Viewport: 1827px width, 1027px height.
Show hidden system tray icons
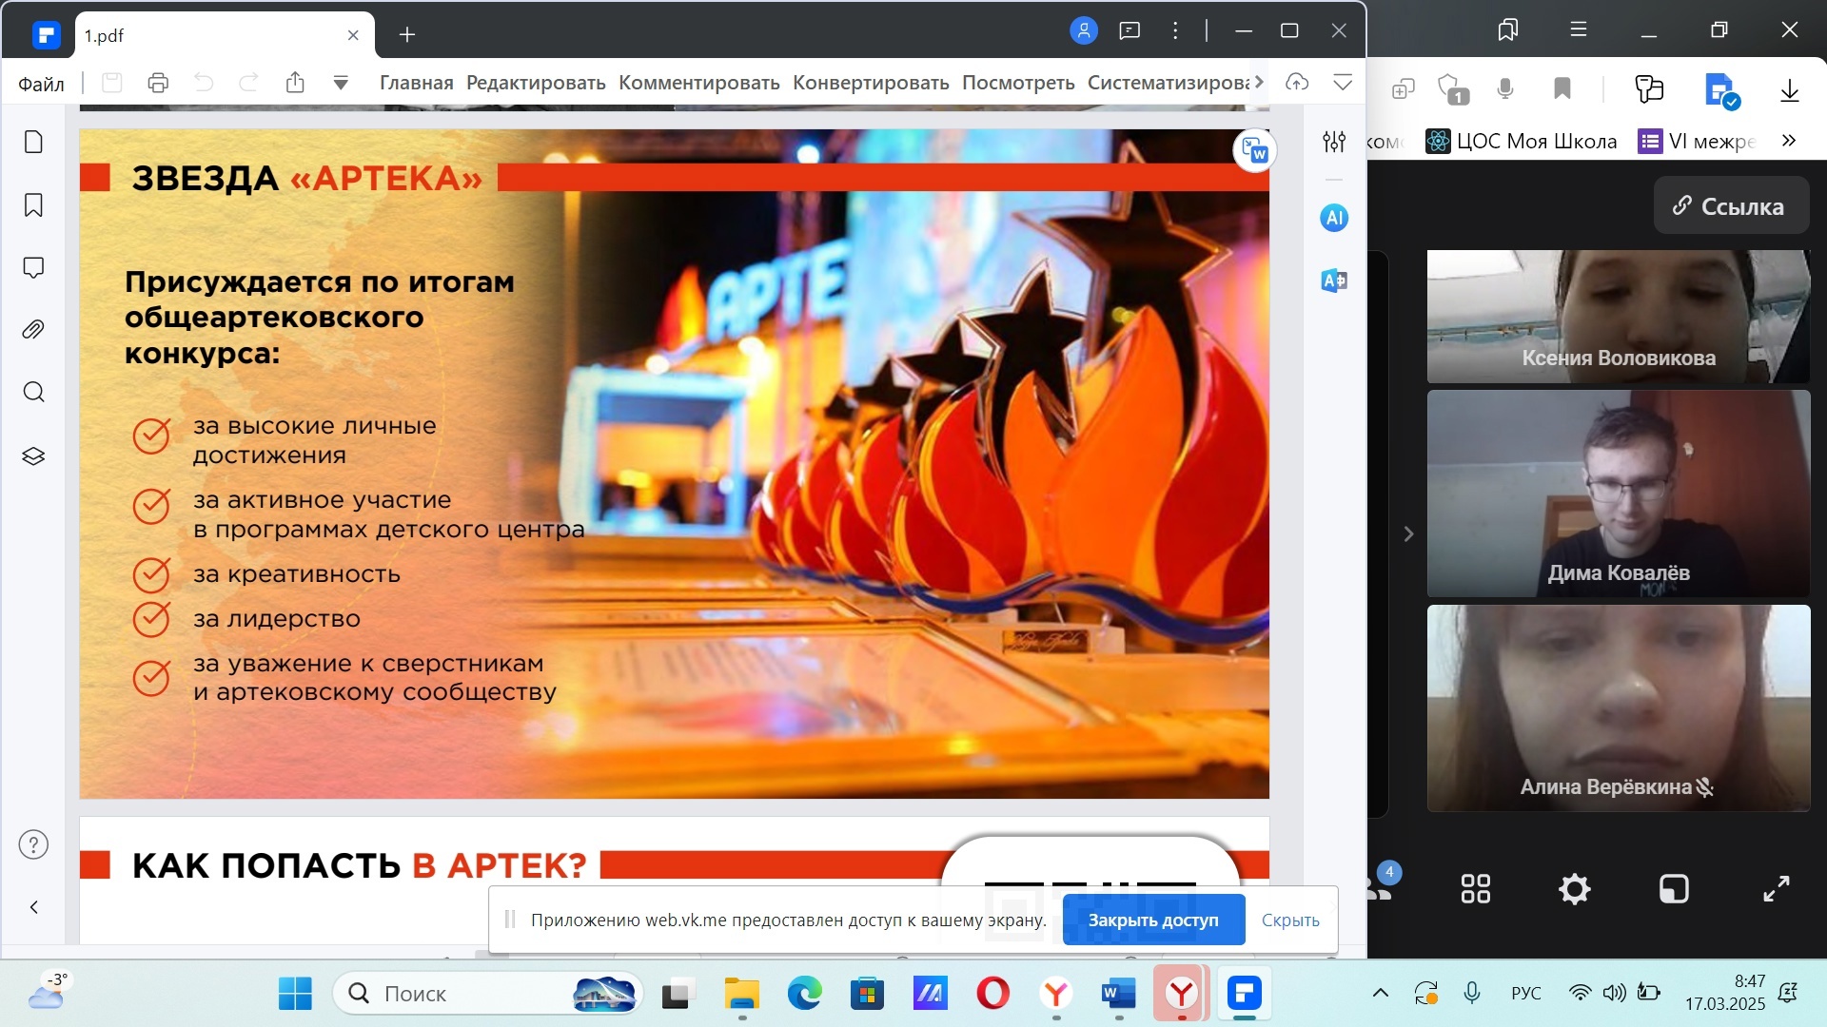click(x=1381, y=994)
